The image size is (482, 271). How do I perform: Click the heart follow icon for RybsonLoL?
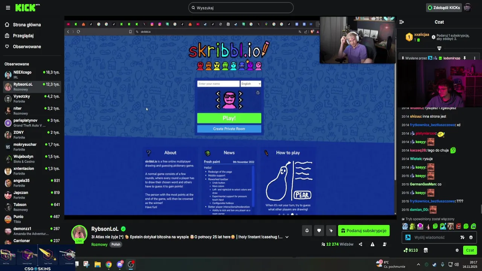319,231
